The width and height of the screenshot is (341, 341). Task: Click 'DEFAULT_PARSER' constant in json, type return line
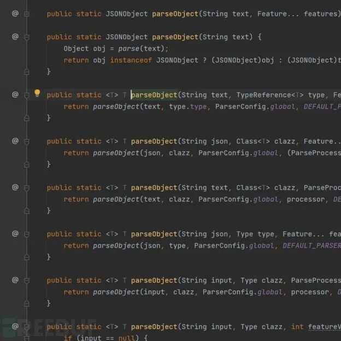tap(311, 245)
